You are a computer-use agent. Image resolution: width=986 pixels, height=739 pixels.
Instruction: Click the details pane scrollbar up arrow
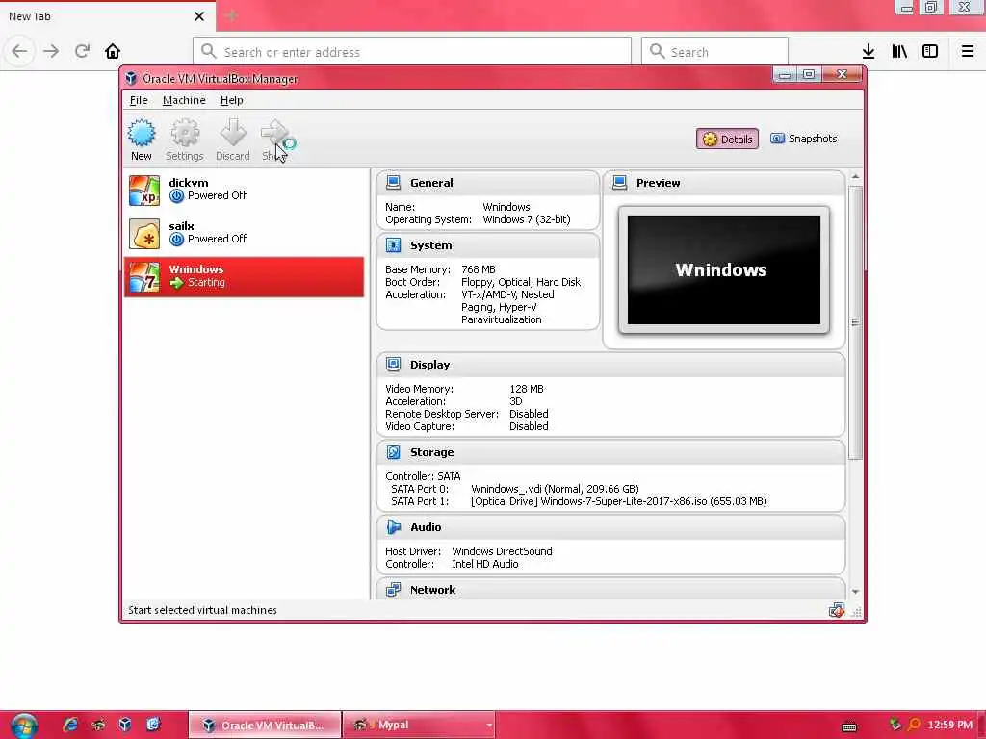855,177
